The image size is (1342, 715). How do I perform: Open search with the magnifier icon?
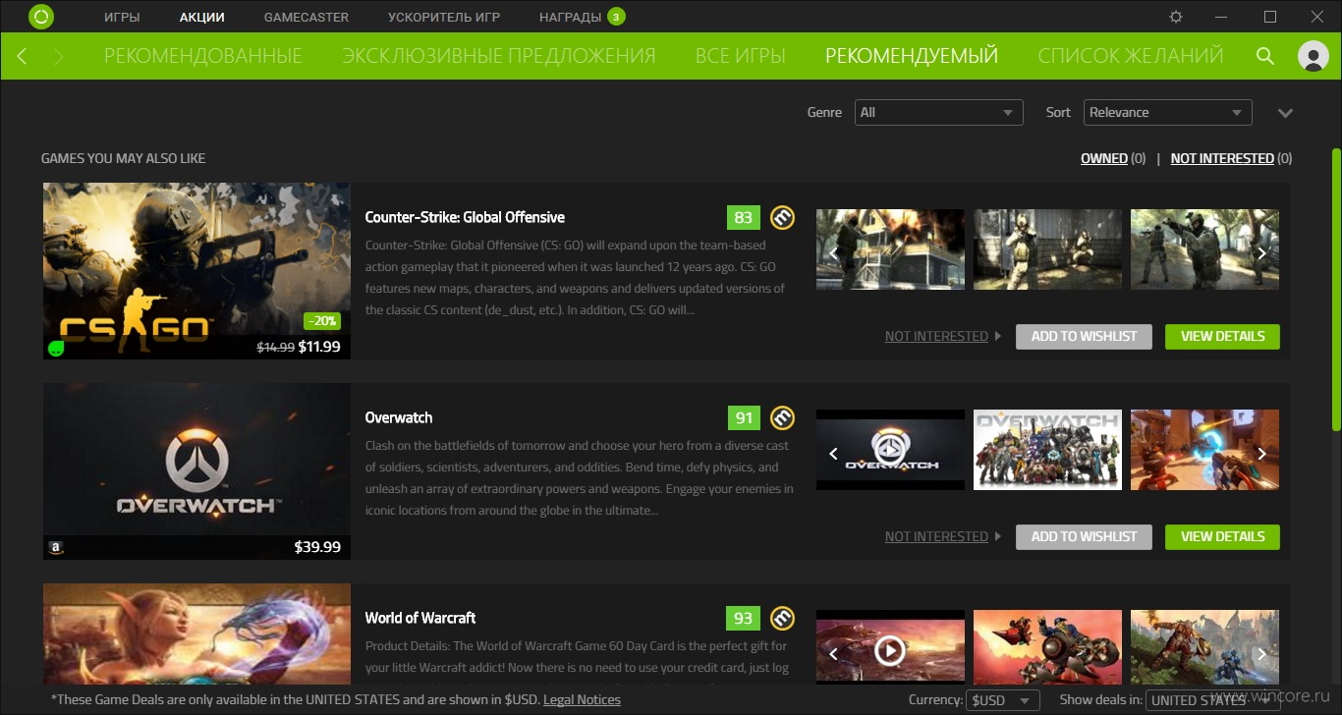click(x=1265, y=56)
